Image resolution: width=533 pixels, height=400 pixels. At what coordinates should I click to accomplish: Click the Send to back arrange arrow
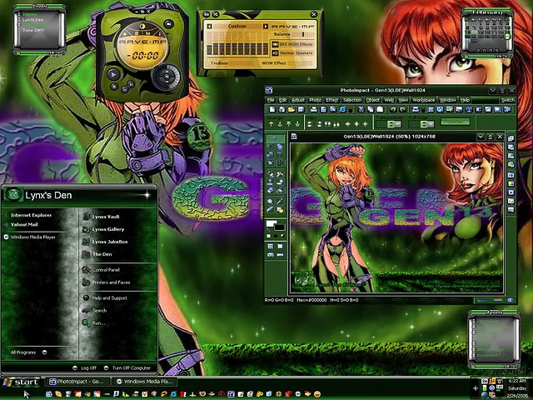click(298, 124)
